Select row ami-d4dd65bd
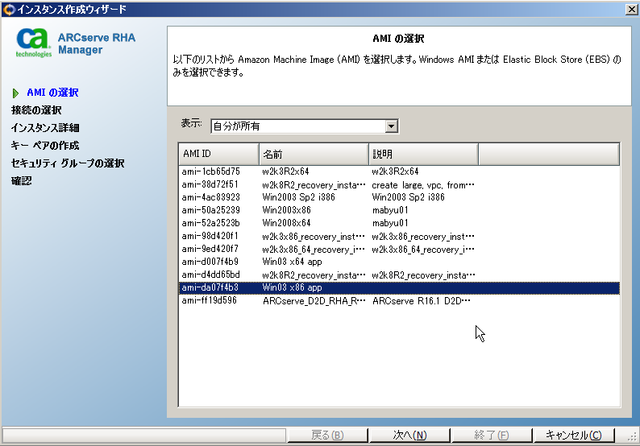640x446 pixels. point(399,275)
